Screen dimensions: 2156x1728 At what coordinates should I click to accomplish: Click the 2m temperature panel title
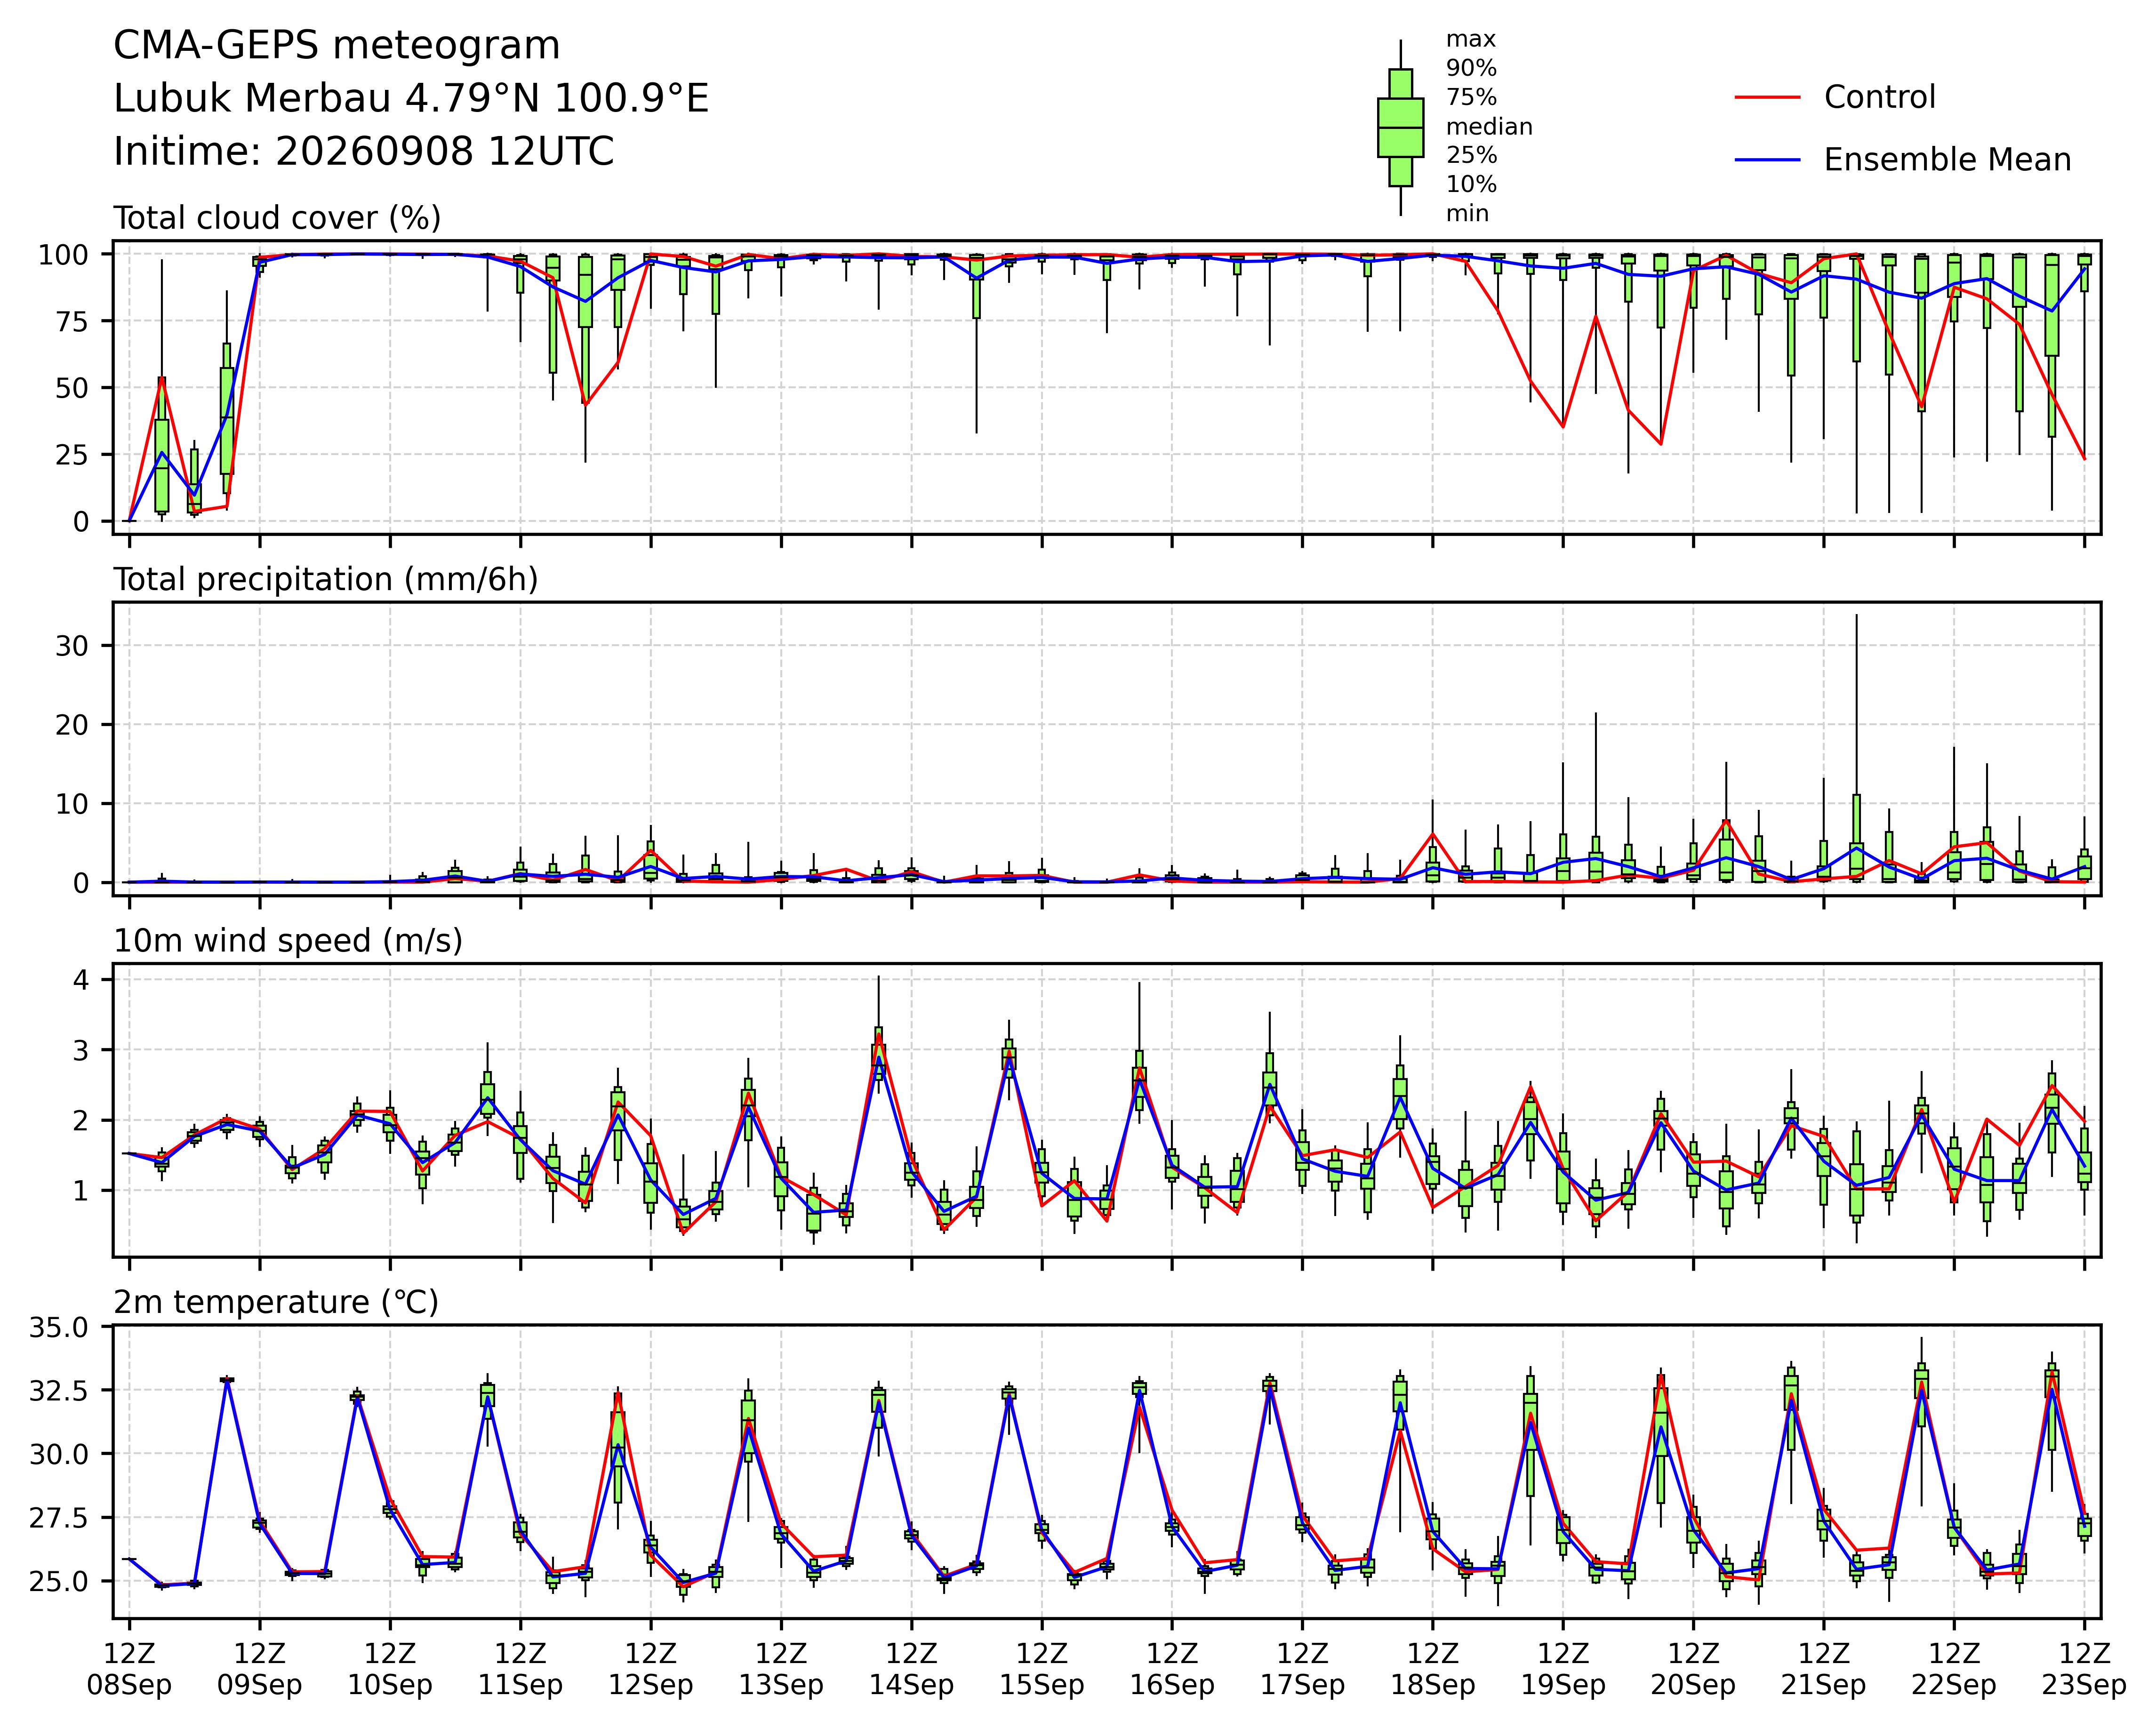276,1302
